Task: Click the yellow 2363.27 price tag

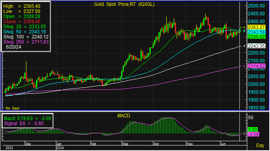Action: tap(256, 27)
